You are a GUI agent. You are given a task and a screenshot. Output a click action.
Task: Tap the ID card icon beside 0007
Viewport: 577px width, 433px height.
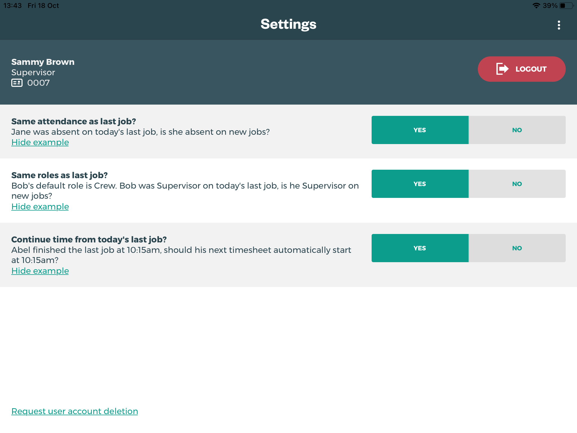[17, 83]
